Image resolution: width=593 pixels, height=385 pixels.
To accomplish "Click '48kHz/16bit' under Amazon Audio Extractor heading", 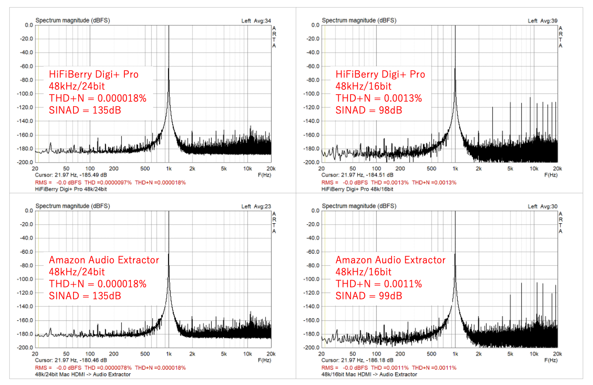I will pos(363,272).
